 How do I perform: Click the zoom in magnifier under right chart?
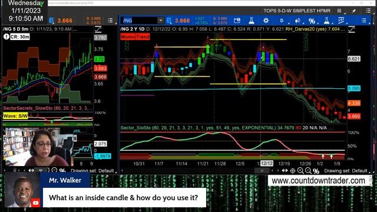pyautogui.click(x=300, y=171)
